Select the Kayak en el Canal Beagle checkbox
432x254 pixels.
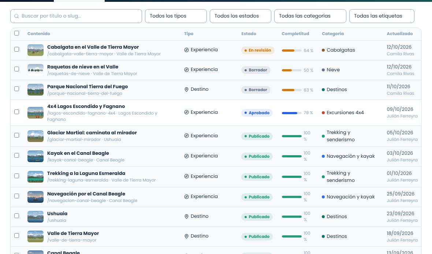click(x=17, y=156)
